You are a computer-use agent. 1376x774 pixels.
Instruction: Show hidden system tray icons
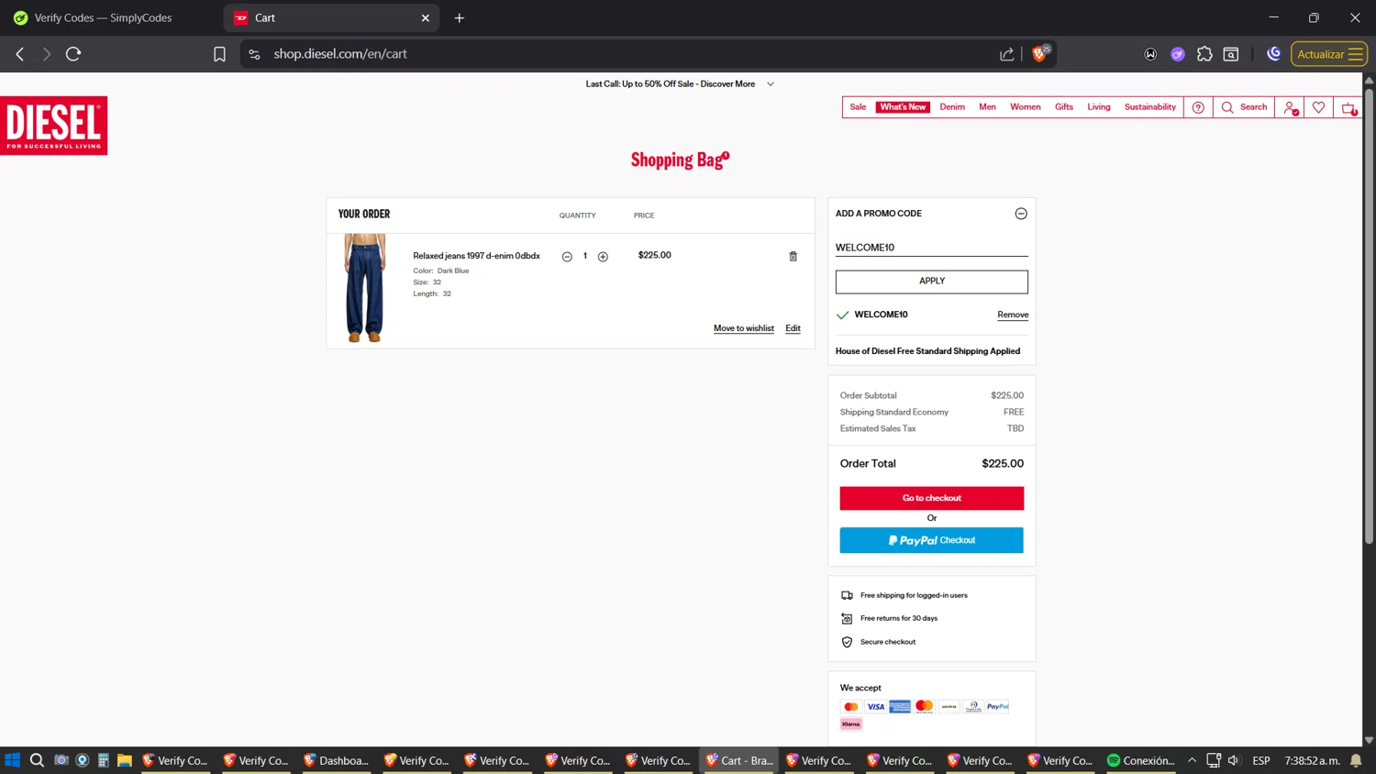coord(1192,760)
